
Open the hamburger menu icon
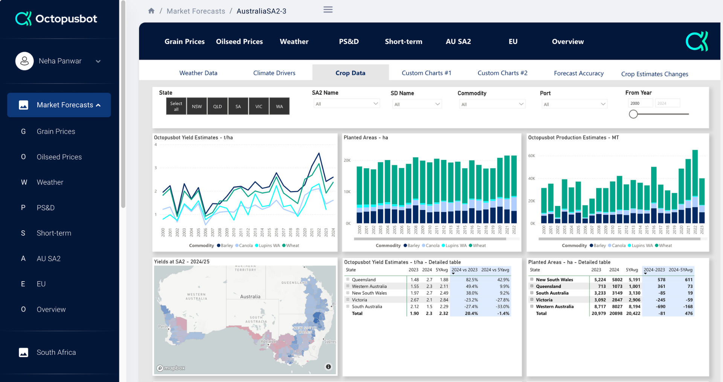point(328,10)
